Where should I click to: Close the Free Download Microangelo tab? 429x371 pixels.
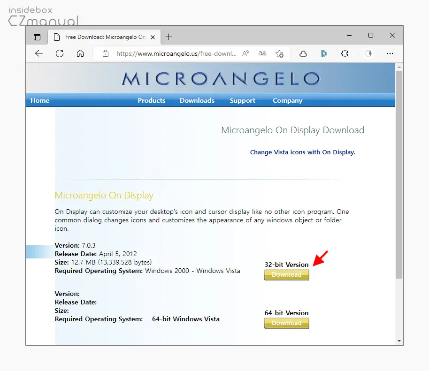click(x=153, y=37)
